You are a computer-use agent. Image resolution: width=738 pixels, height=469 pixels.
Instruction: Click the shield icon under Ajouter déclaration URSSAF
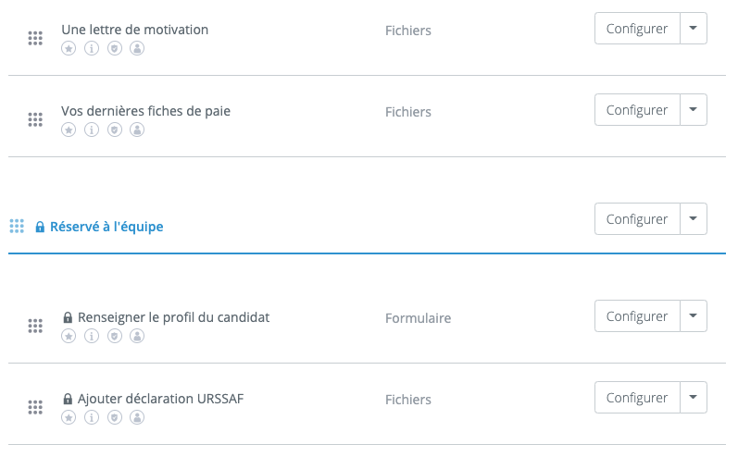tap(115, 417)
